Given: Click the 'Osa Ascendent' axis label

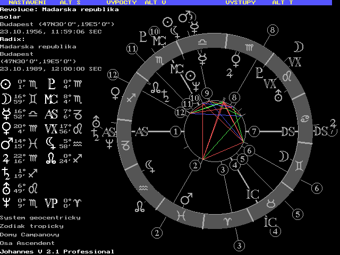Looking at the screenshot, I should tap(27, 243).
